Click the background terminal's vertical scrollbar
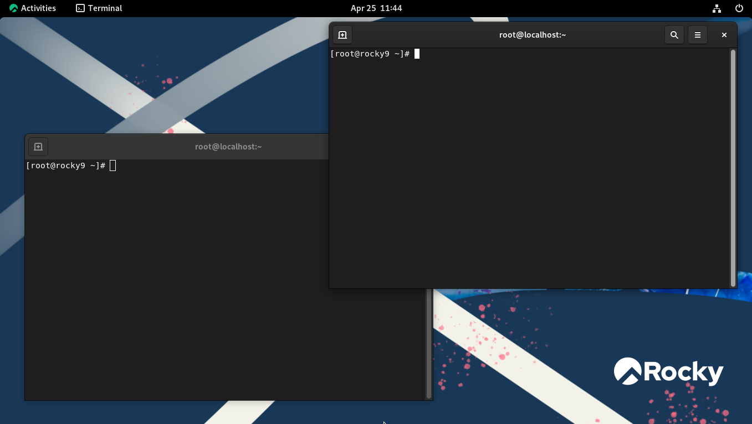The height and width of the screenshot is (424, 752). click(428, 343)
